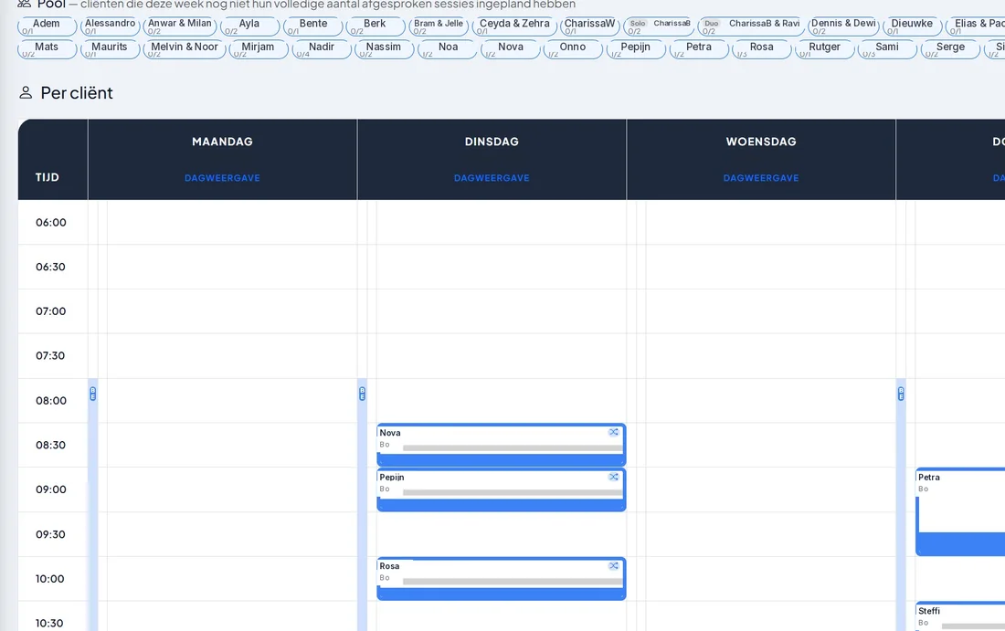Select the Anwar & Milan pool chip
This screenshot has height=631, width=1005.
tap(180, 26)
